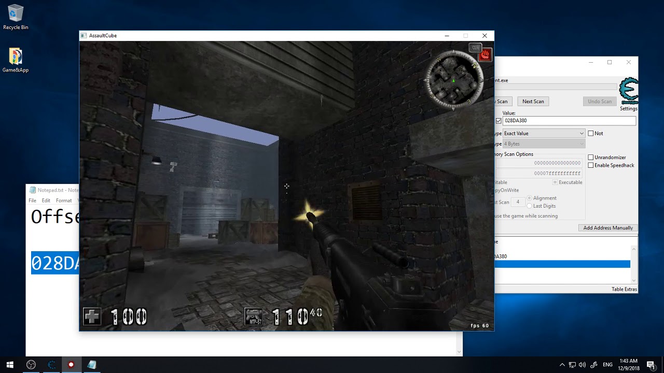The image size is (664, 373).
Task: Click the fps 60 counter in game
Action: coord(480,326)
